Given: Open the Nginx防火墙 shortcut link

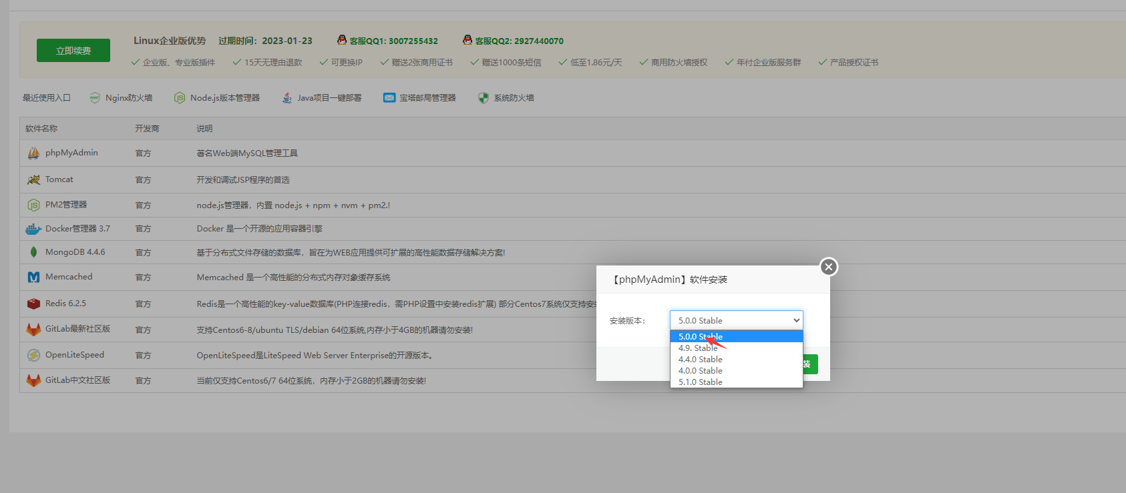Looking at the screenshot, I should pyautogui.click(x=129, y=98).
